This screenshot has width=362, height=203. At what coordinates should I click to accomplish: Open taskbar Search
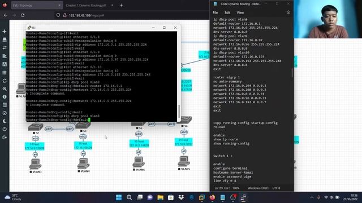130,197
